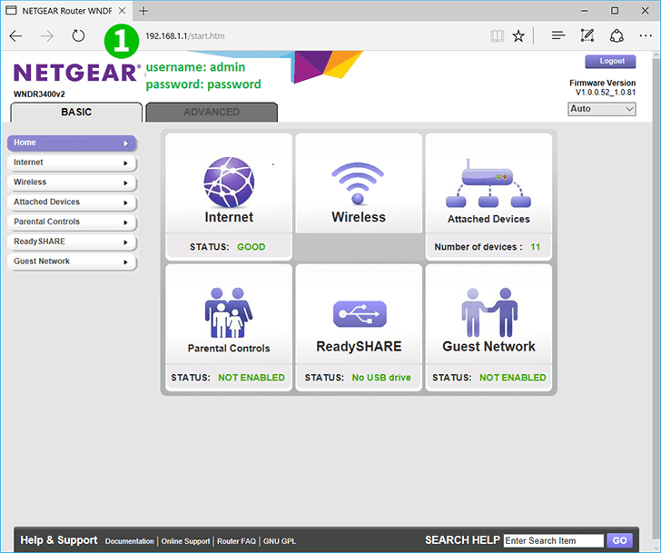661x553 pixels.
Task: Click Number of devices 11 value
Action: (x=535, y=247)
